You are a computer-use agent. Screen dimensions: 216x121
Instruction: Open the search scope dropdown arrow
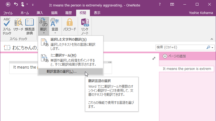pos(212,48)
